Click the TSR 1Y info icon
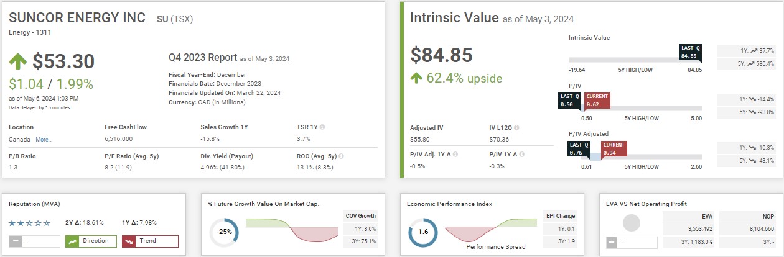Screen dimensions: 784x257 point(322,127)
